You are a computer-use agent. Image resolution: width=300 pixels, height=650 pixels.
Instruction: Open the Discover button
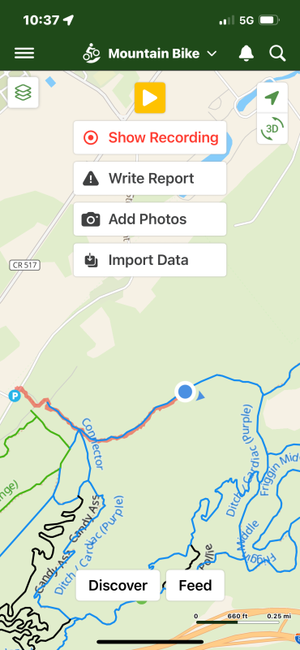pos(118,585)
